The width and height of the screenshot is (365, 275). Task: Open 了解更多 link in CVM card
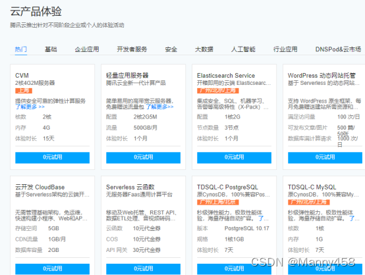point(30,107)
